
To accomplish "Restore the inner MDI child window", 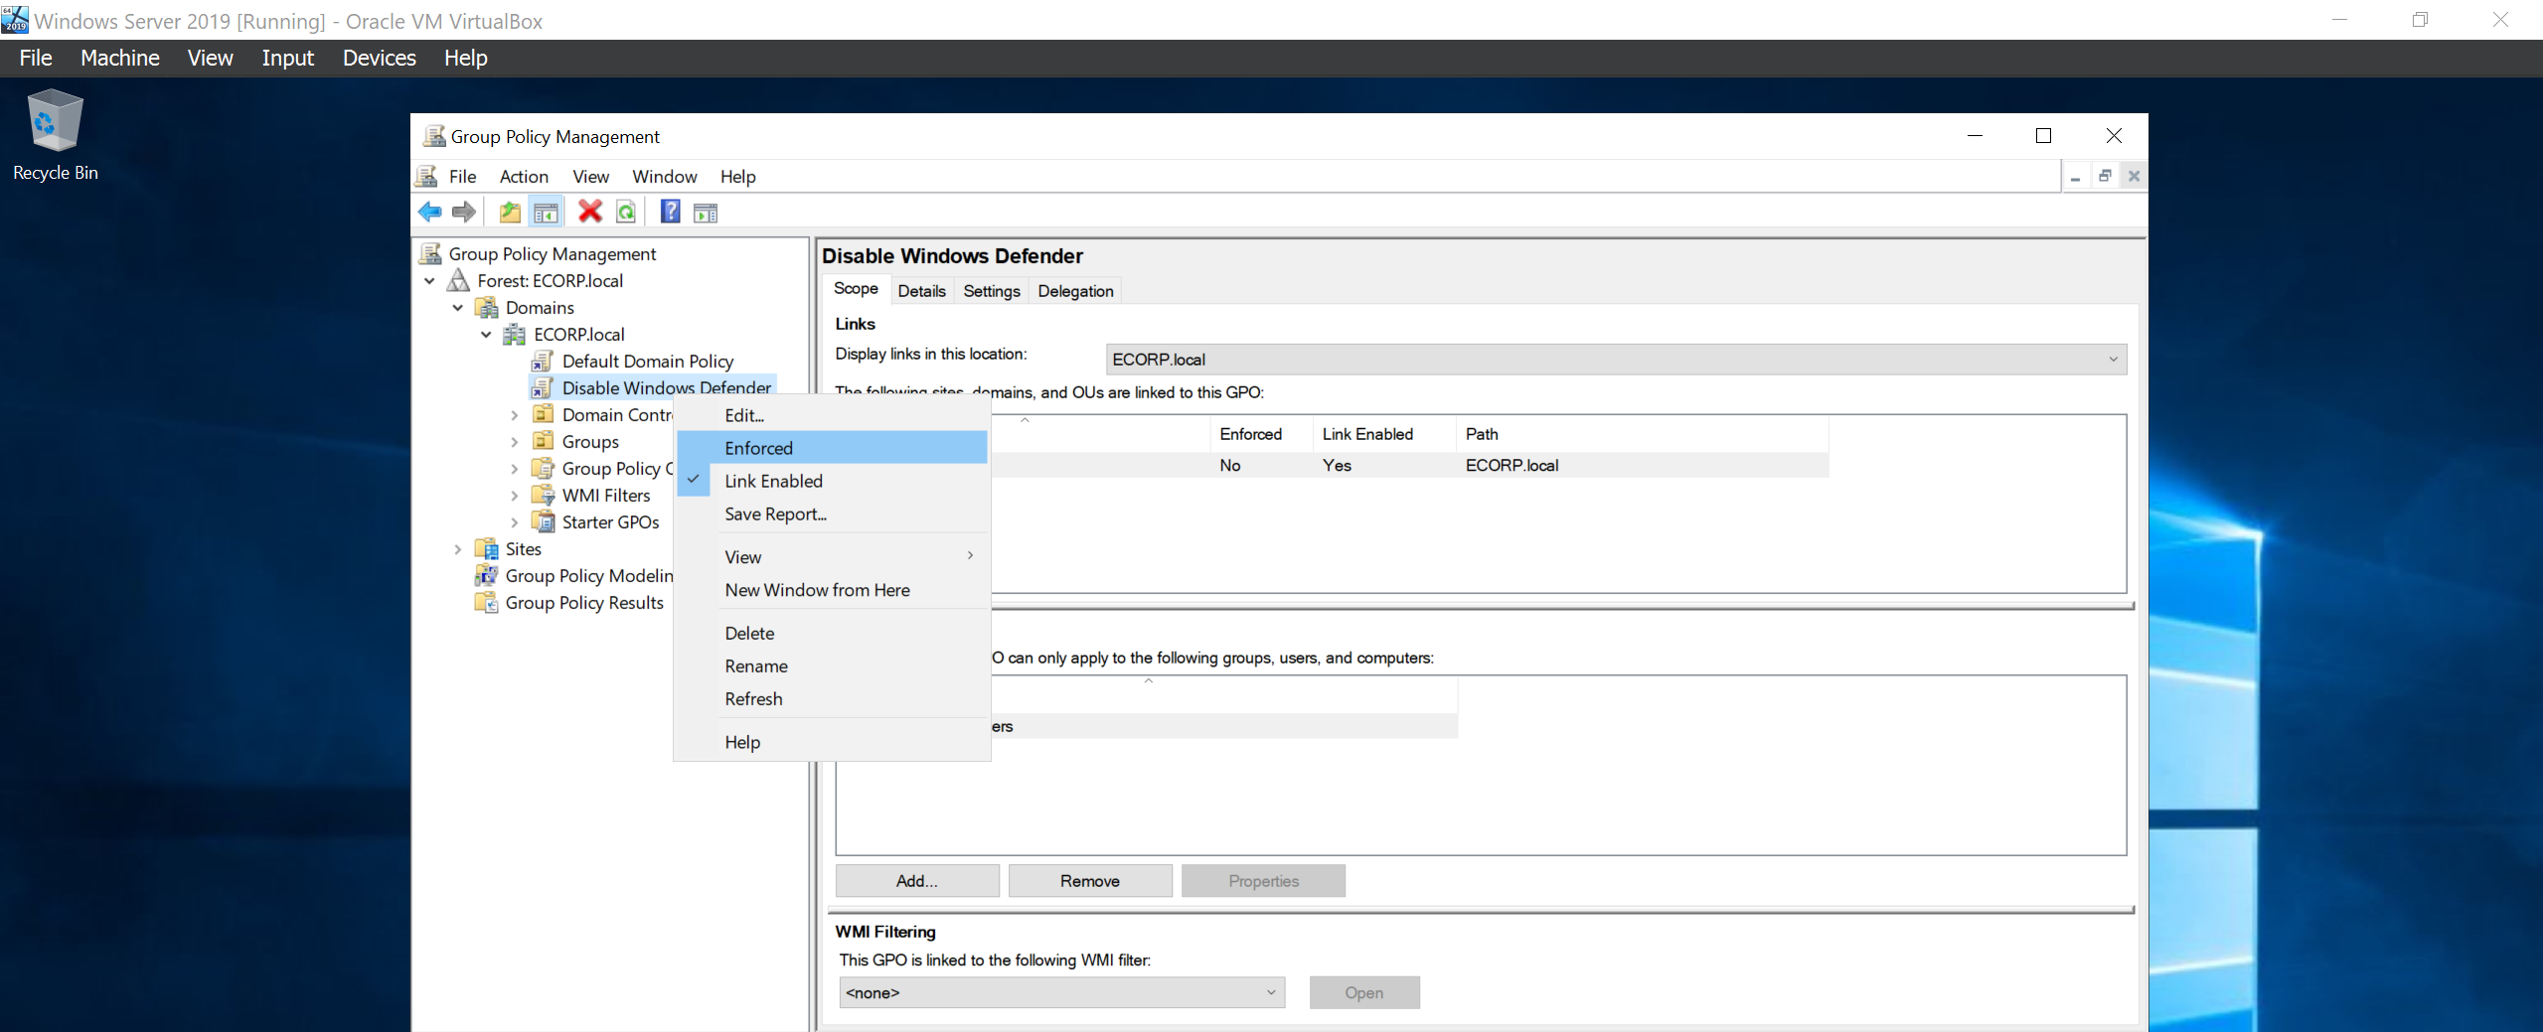I will (2104, 176).
